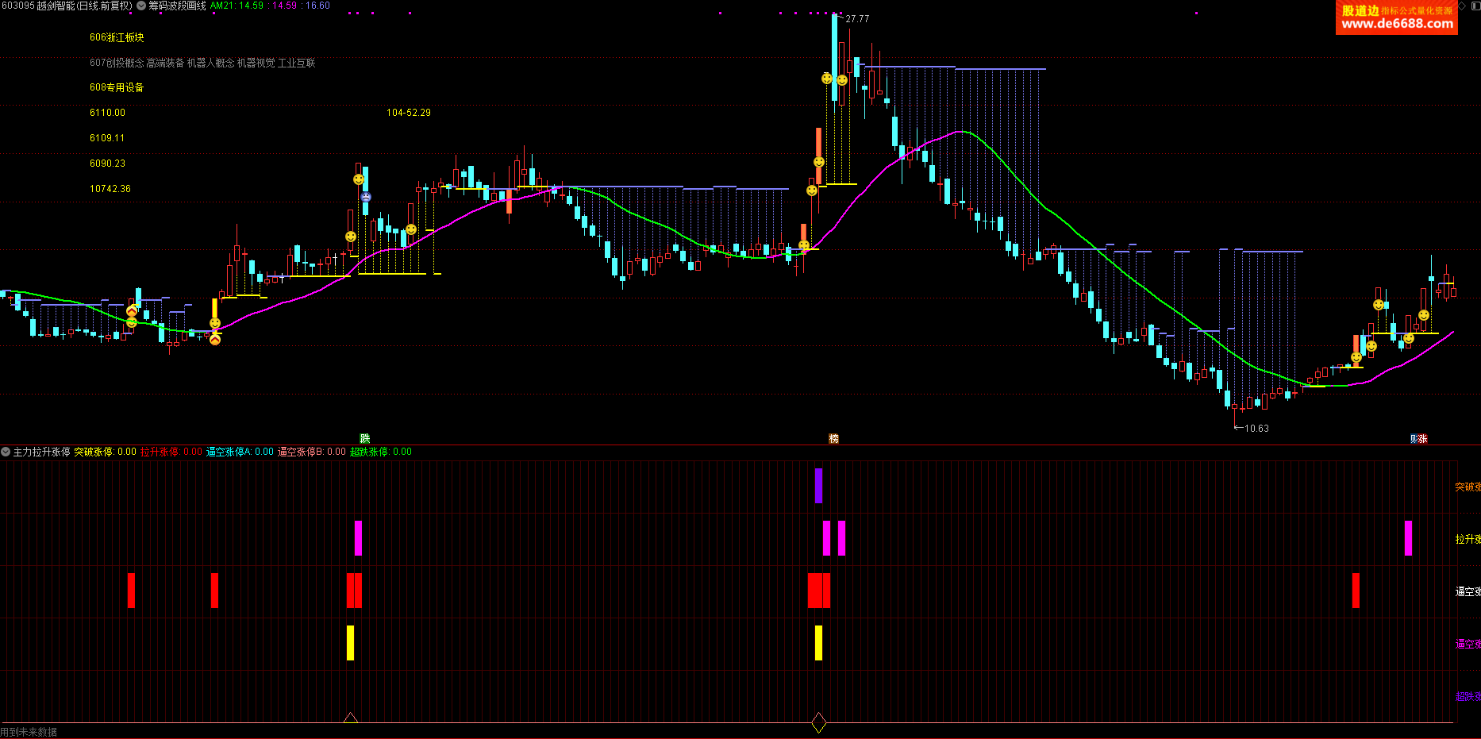Click the 6110.00 value
Viewport: 1481px width, 739px height.
(x=107, y=113)
